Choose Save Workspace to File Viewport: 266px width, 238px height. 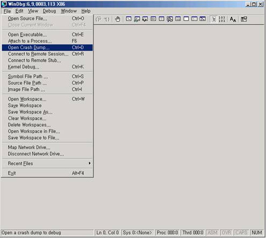point(47,138)
